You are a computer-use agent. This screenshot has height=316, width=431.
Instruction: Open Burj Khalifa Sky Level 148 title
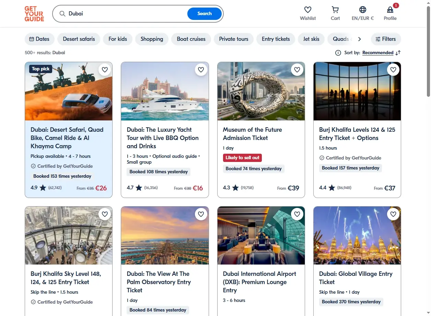66,278
